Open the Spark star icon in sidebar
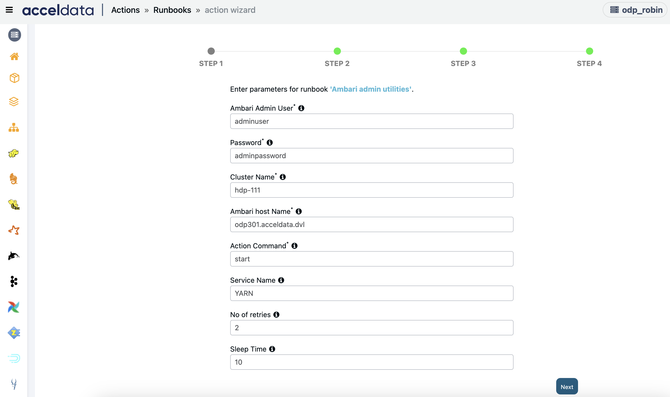670x397 pixels. coord(14,230)
